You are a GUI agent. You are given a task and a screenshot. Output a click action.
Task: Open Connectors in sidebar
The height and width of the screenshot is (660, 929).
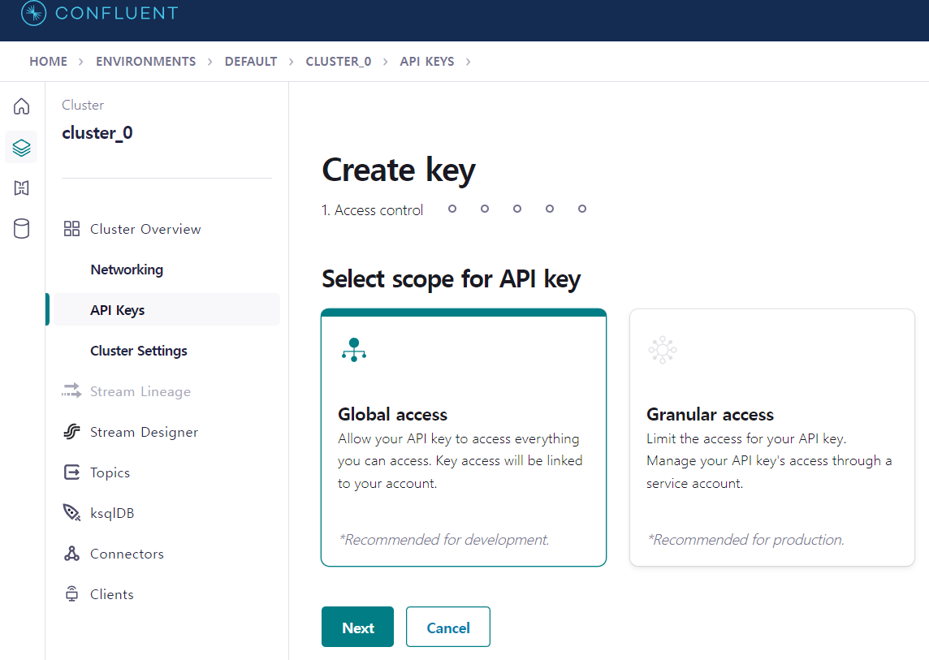coord(127,554)
